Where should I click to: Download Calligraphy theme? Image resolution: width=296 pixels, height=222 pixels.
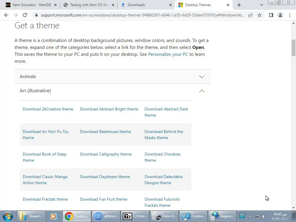click(106, 154)
